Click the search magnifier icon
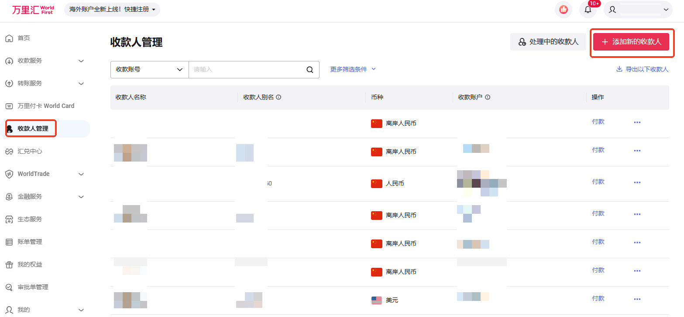This screenshot has width=684, height=317. (x=310, y=70)
